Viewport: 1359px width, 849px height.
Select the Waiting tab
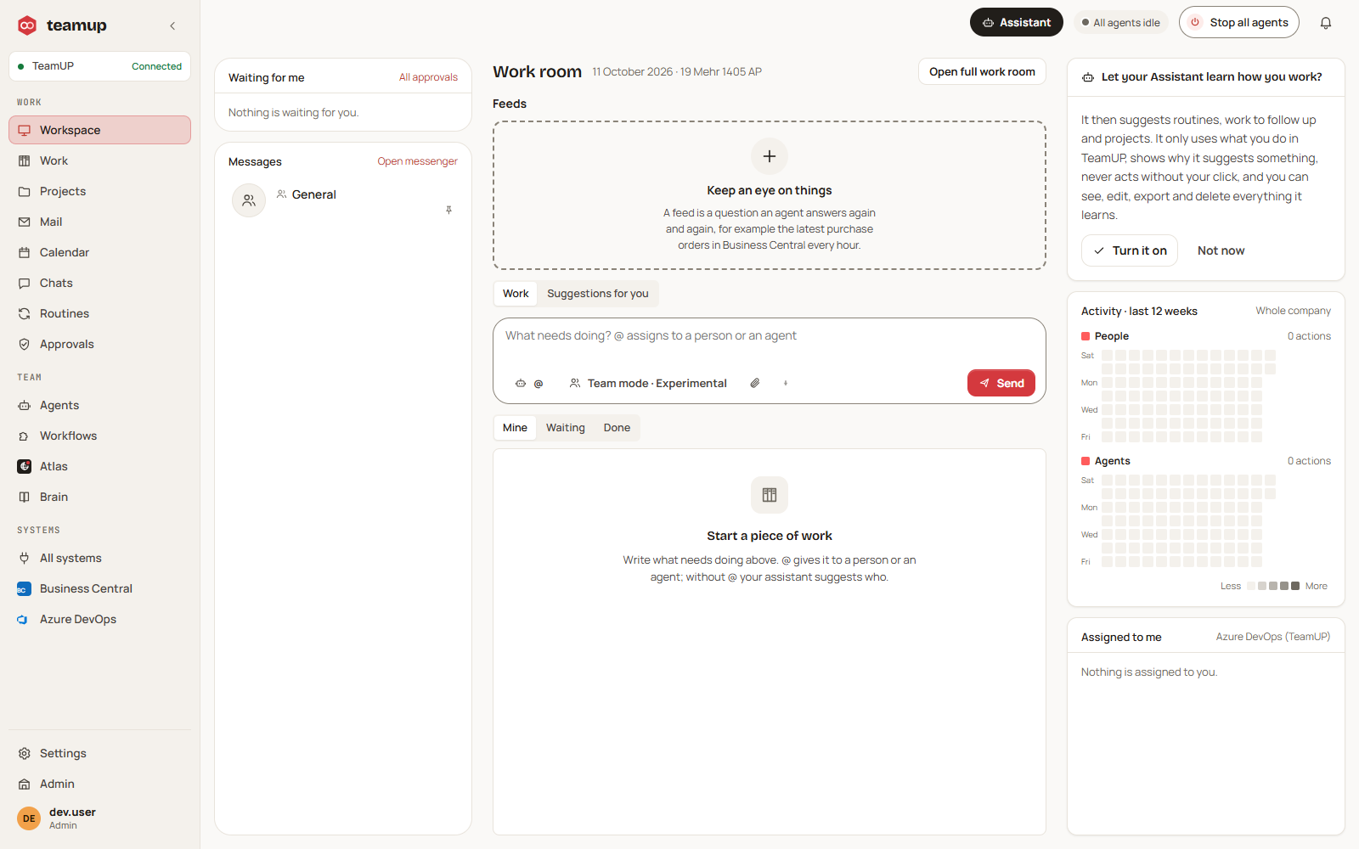(565, 428)
